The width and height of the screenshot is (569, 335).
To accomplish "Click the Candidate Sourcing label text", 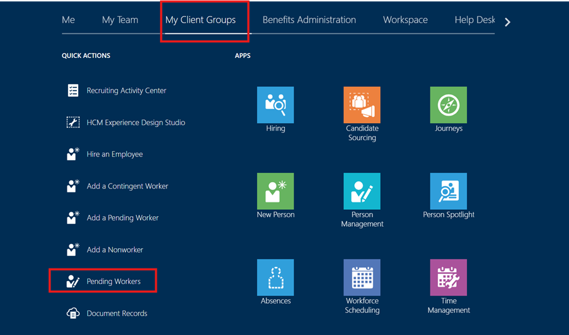I will [x=362, y=133].
